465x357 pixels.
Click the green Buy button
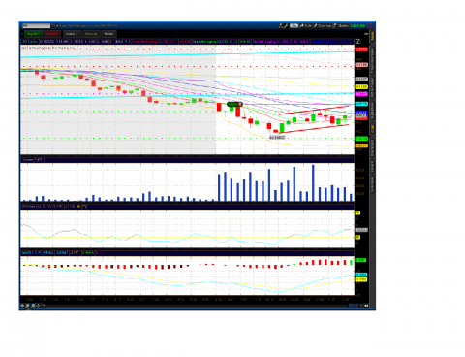(x=34, y=34)
